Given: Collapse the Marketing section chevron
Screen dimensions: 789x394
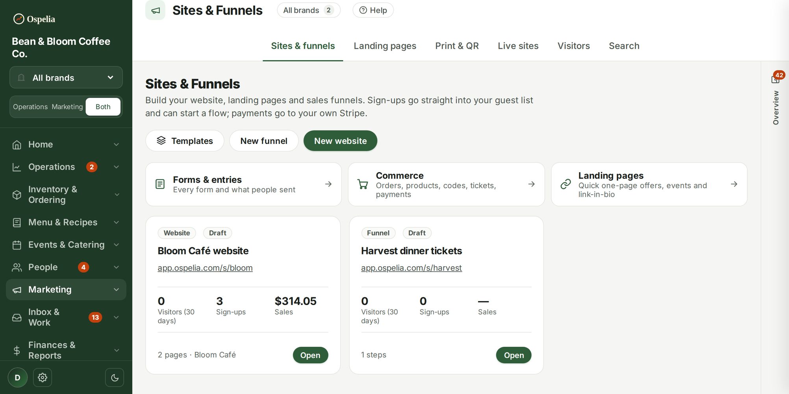Looking at the screenshot, I should (x=117, y=290).
